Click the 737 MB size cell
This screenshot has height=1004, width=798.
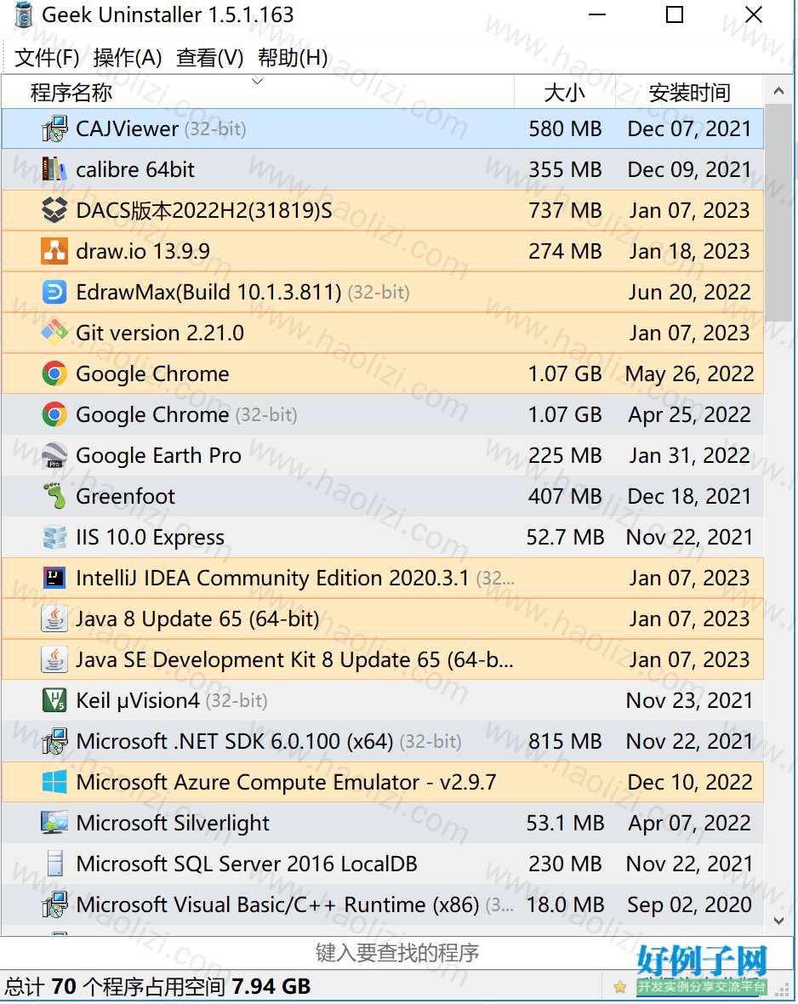[565, 210]
